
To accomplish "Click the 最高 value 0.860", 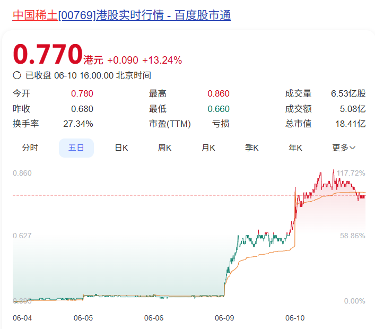I will [x=218, y=94].
